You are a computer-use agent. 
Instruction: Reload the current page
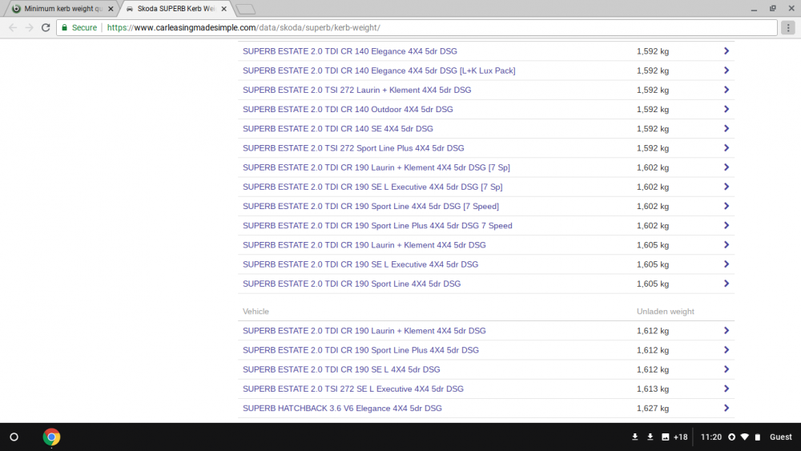(x=46, y=27)
